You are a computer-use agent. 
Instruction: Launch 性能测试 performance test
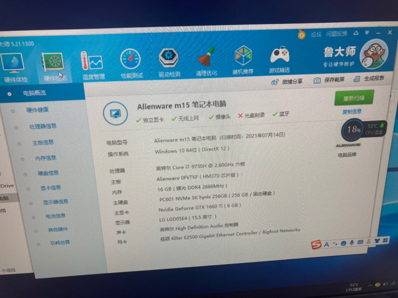(x=131, y=63)
